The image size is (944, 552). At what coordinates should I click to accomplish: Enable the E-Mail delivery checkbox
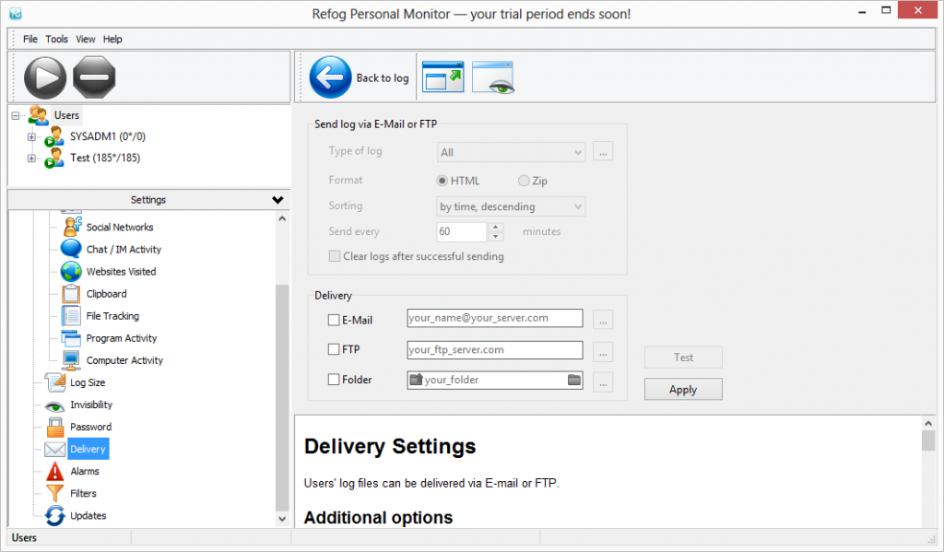click(x=334, y=321)
